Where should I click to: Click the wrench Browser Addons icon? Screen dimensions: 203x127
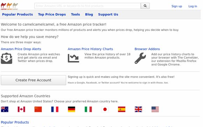tap(140, 58)
